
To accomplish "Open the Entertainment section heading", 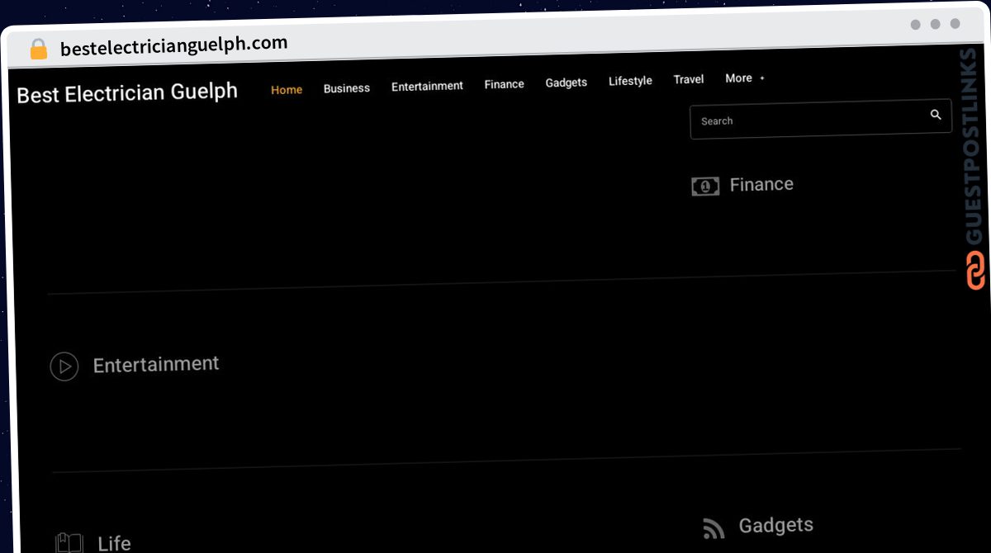I will click(155, 364).
